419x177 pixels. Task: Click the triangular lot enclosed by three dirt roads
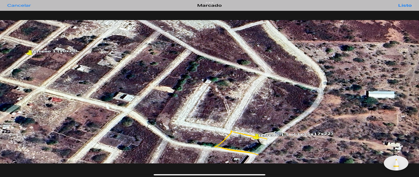click(209, 105)
